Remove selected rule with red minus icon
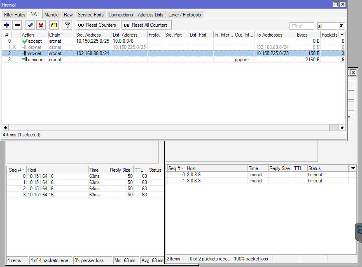The height and width of the screenshot is (267, 362). (x=17, y=25)
